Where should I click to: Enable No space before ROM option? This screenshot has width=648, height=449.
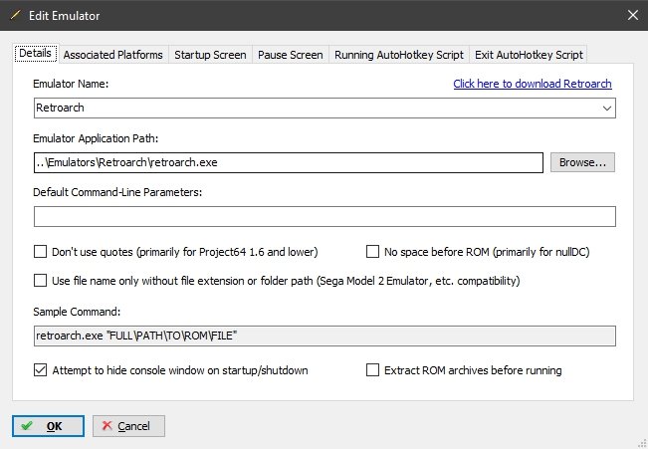click(x=372, y=251)
